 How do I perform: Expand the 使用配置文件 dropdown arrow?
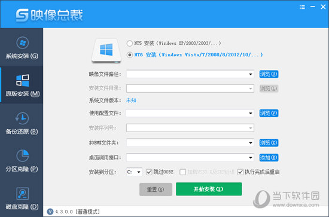coord(251,113)
